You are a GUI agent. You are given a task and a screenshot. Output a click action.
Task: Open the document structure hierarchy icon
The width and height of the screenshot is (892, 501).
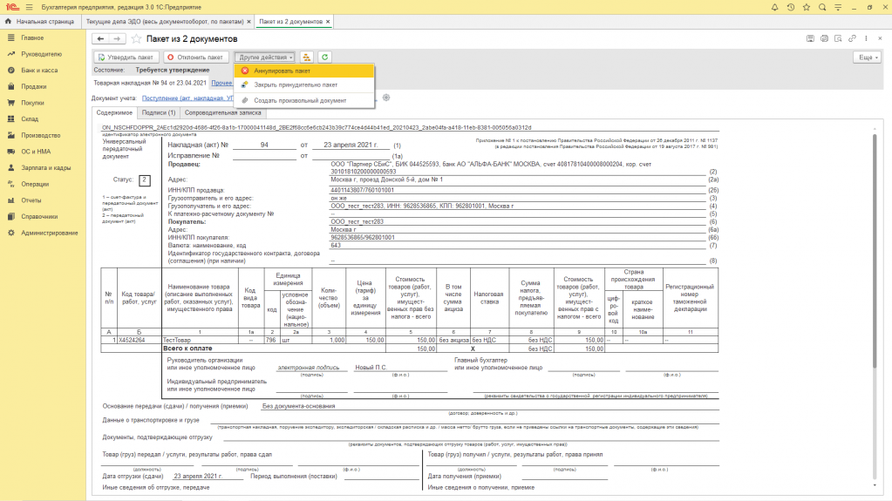307,57
